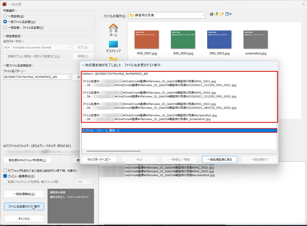Click クリップボードへコピー in the result dialog

(x=99, y=160)
